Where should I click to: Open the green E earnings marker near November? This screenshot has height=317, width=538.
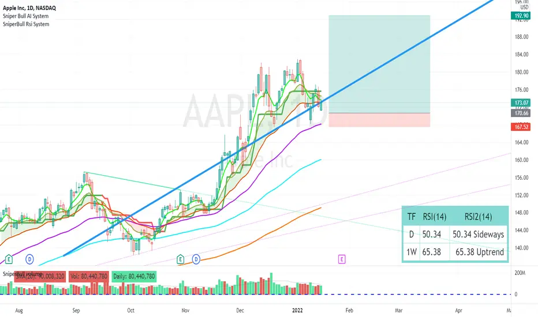tap(181, 259)
